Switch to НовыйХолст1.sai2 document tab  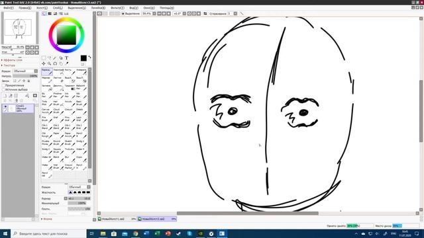[x=117, y=219]
